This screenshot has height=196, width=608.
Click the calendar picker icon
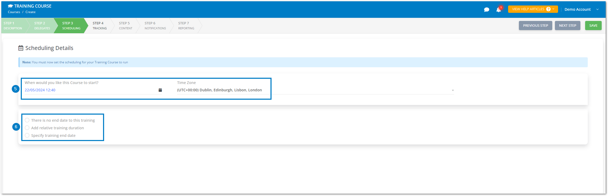160,90
